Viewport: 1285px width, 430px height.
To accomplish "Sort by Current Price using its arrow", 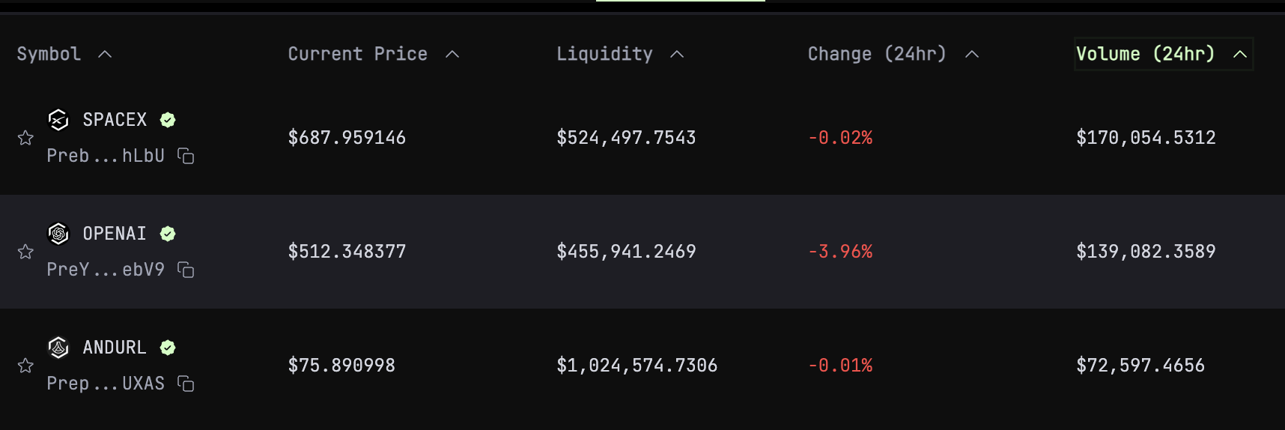I will tap(452, 54).
